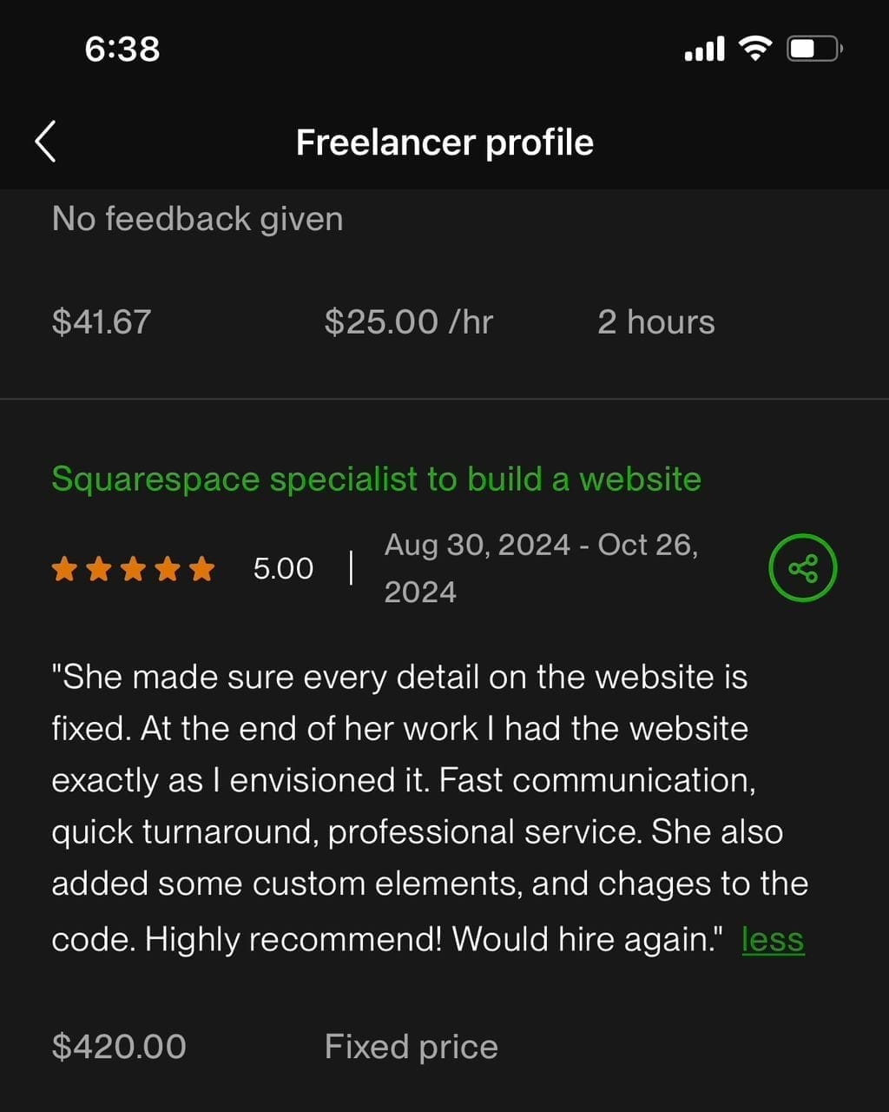Collapse the review with the 'less' link
The height and width of the screenshot is (1112, 889).
pyautogui.click(x=773, y=939)
